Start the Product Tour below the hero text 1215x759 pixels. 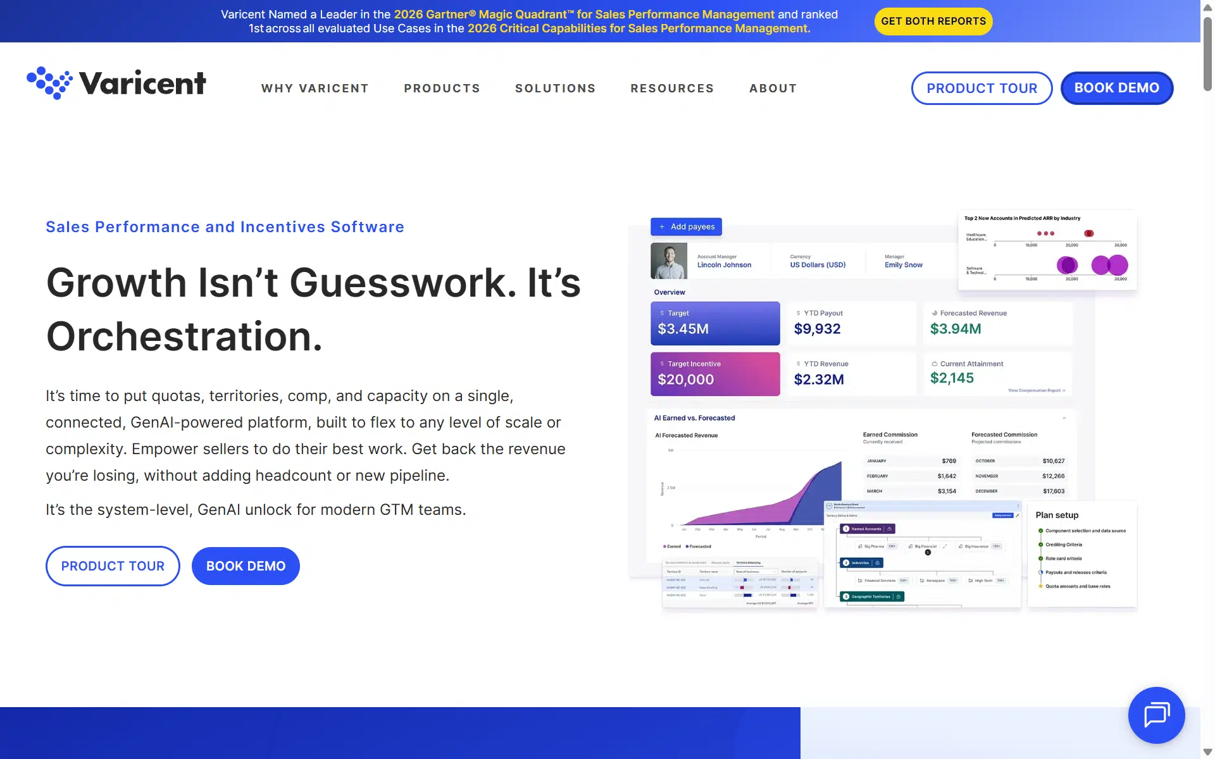[113, 566]
